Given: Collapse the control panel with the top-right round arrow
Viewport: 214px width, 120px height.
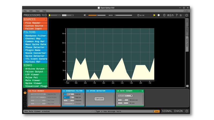Looking at the screenshot, I should pyautogui.click(x=186, y=15).
